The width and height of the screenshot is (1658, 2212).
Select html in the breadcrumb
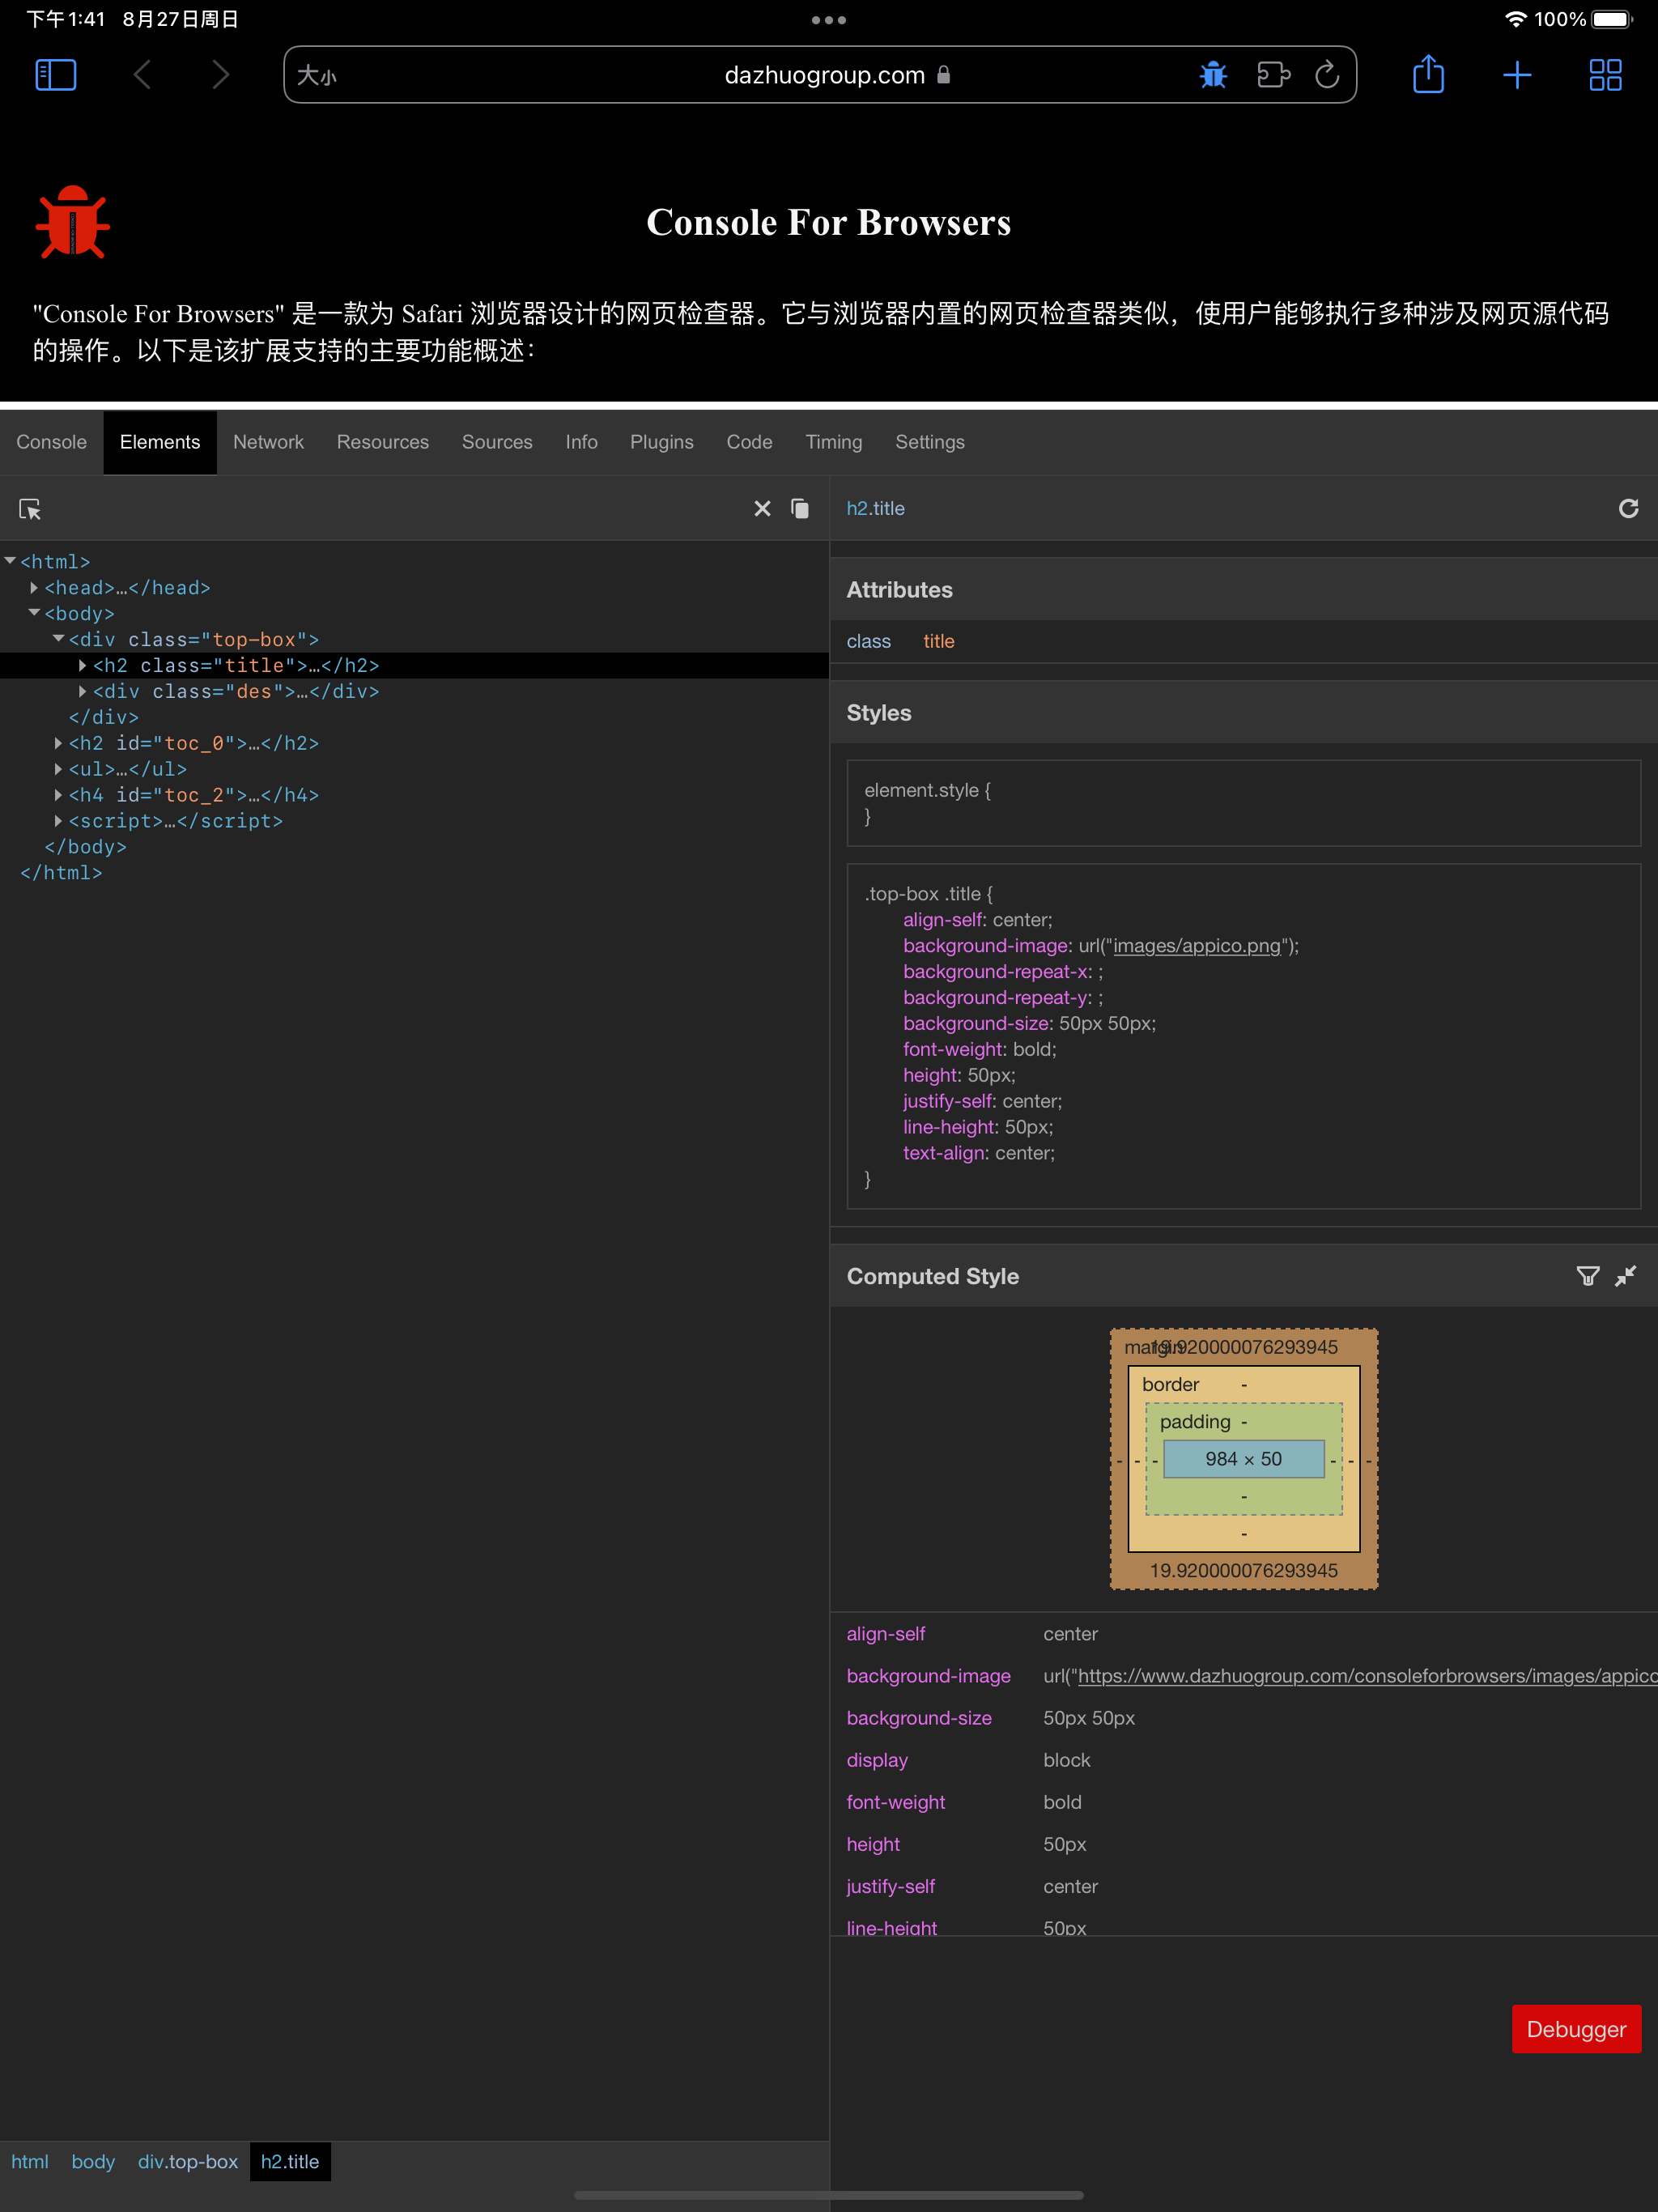tap(30, 2161)
